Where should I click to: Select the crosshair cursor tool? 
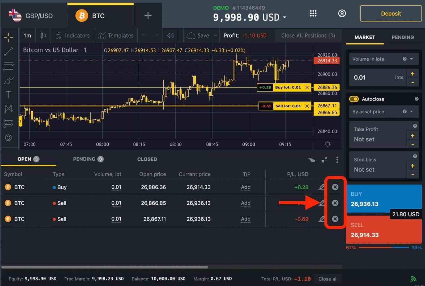pos(9,37)
